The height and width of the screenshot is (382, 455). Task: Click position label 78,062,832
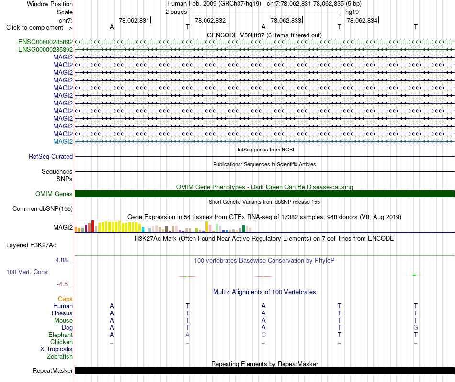(210, 20)
